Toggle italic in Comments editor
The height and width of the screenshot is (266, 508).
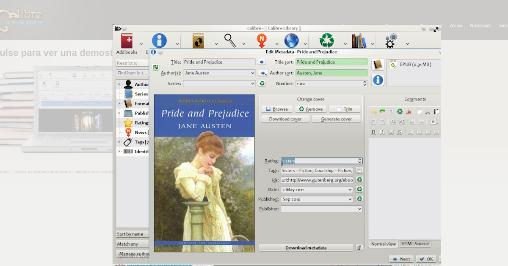tap(382, 132)
